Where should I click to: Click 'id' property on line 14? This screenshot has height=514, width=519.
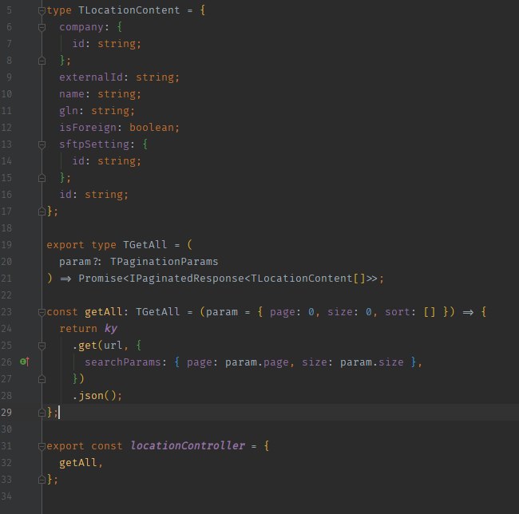(78, 161)
